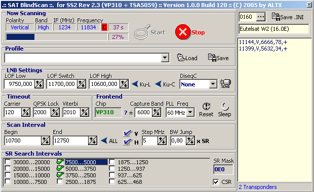Stop the current blind scan
Image resolution: width=314 pixels, height=192 pixels.
190,32
